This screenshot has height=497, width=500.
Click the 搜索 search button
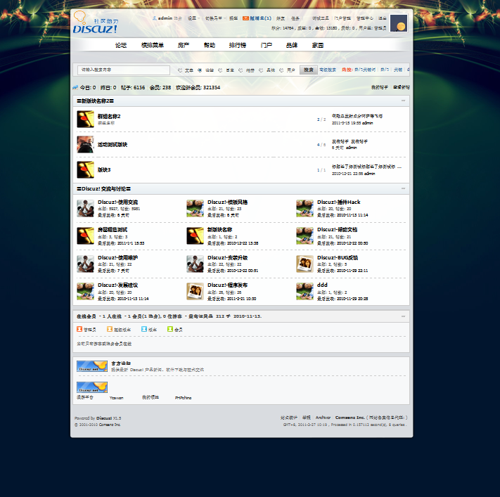click(x=308, y=70)
